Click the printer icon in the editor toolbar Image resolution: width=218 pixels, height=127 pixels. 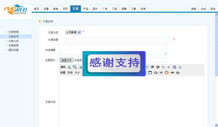tap(80, 67)
